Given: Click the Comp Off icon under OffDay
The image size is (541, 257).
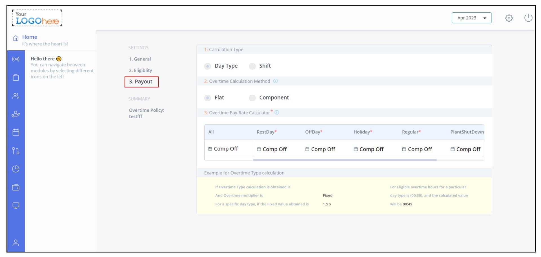Looking at the screenshot, I should coord(307,149).
